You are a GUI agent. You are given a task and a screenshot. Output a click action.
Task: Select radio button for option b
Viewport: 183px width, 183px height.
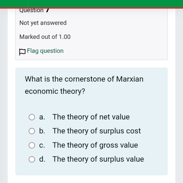coord(32,131)
